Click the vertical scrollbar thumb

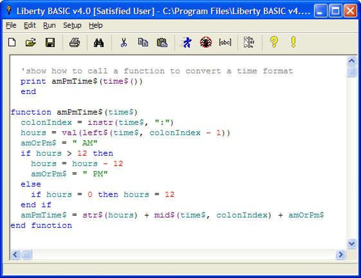pyautogui.click(x=351, y=72)
